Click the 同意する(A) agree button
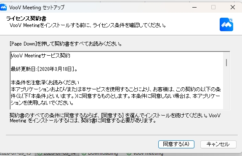Viewport: 242px width, 156px height. (176, 144)
